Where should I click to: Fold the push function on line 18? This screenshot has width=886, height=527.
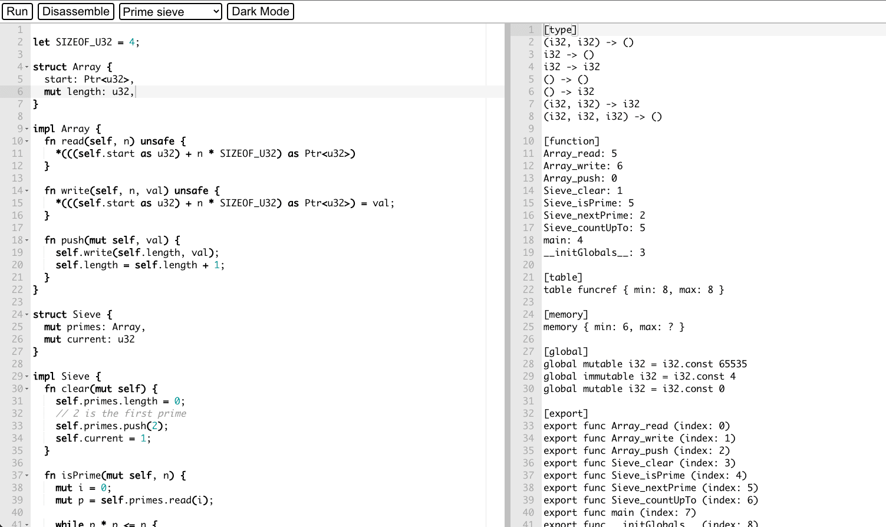[27, 241]
